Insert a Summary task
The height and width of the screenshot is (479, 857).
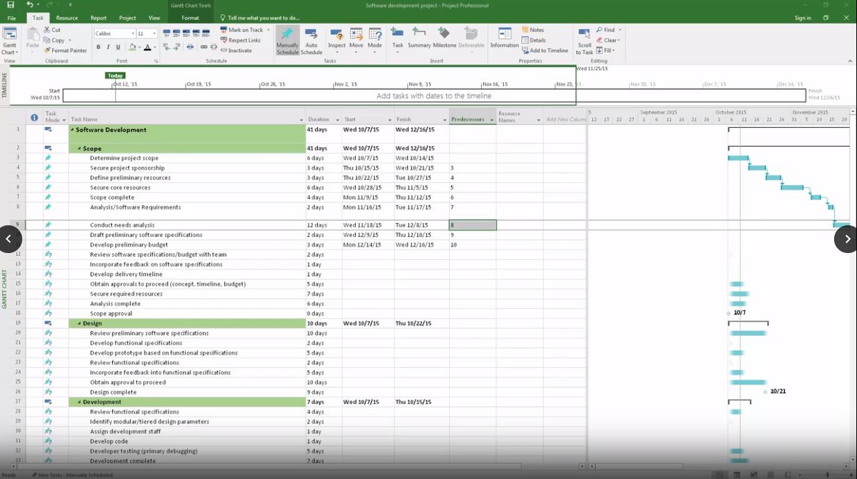point(419,38)
